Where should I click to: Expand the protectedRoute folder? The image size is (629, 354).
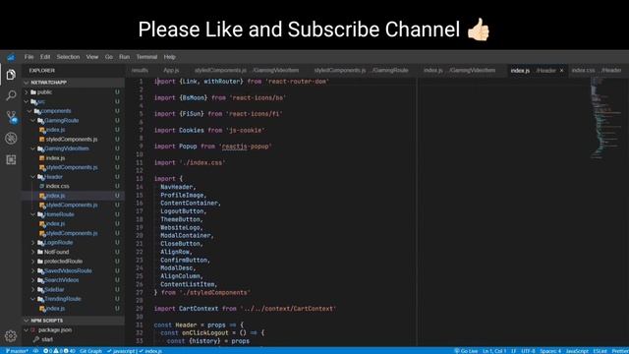pos(73,262)
